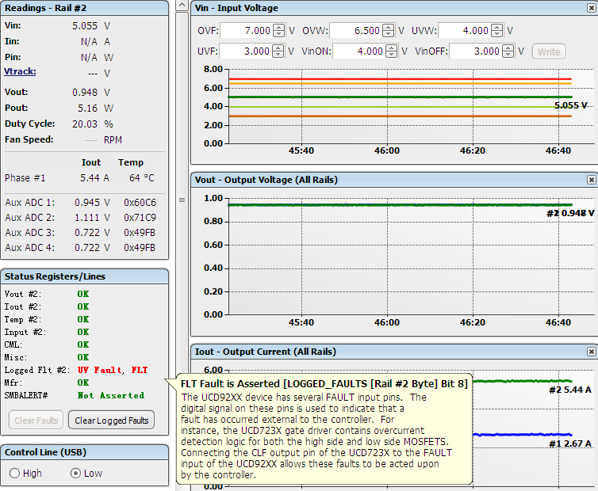Image resolution: width=598 pixels, height=491 pixels.
Task: Click the scroll up arrow of the panel scrollbar
Action: [182, 5]
